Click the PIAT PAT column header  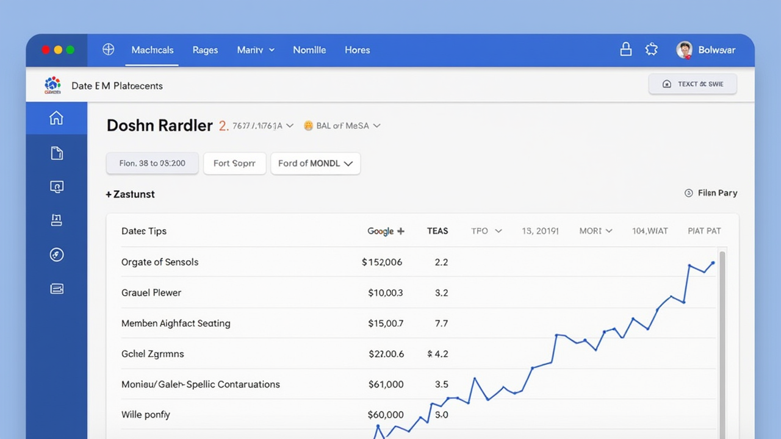point(704,231)
